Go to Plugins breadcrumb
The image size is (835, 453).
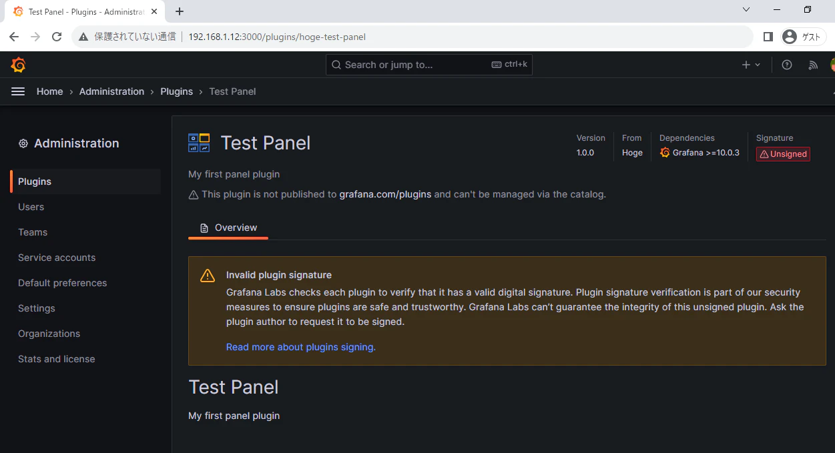176,91
